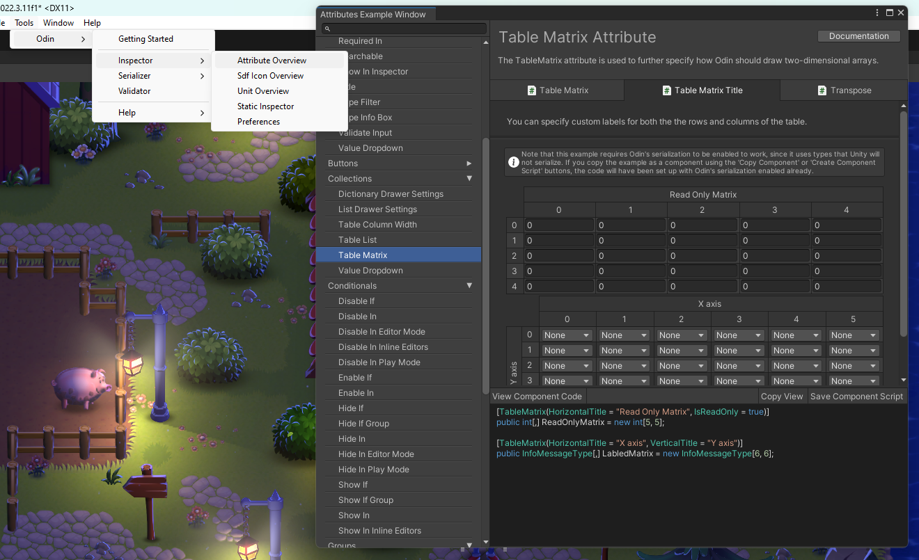
Task: Select Table List in the attribute tree
Action: (357, 240)
